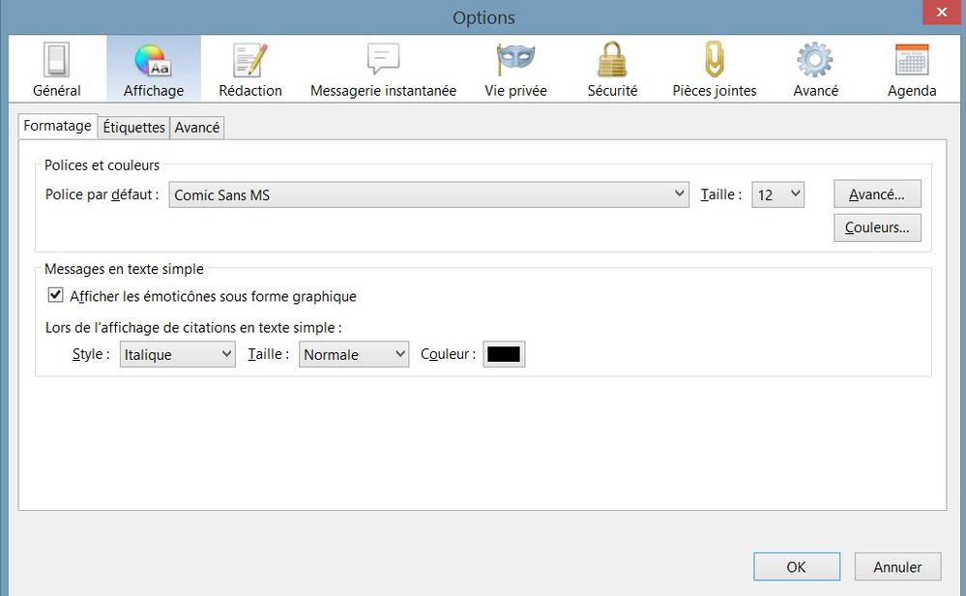Toggle Afficher les émoticônes checkbox

click(x=55, y=295)
